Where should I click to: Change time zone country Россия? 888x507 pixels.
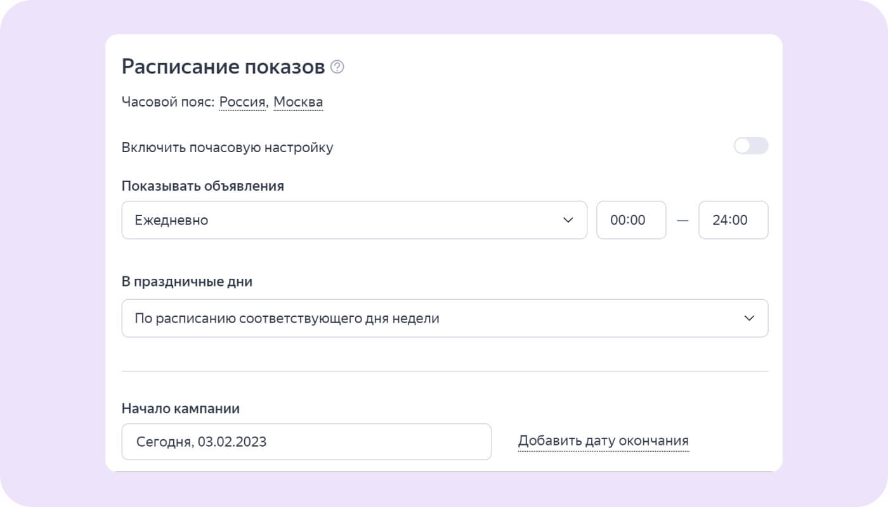[x=244, y=102]
